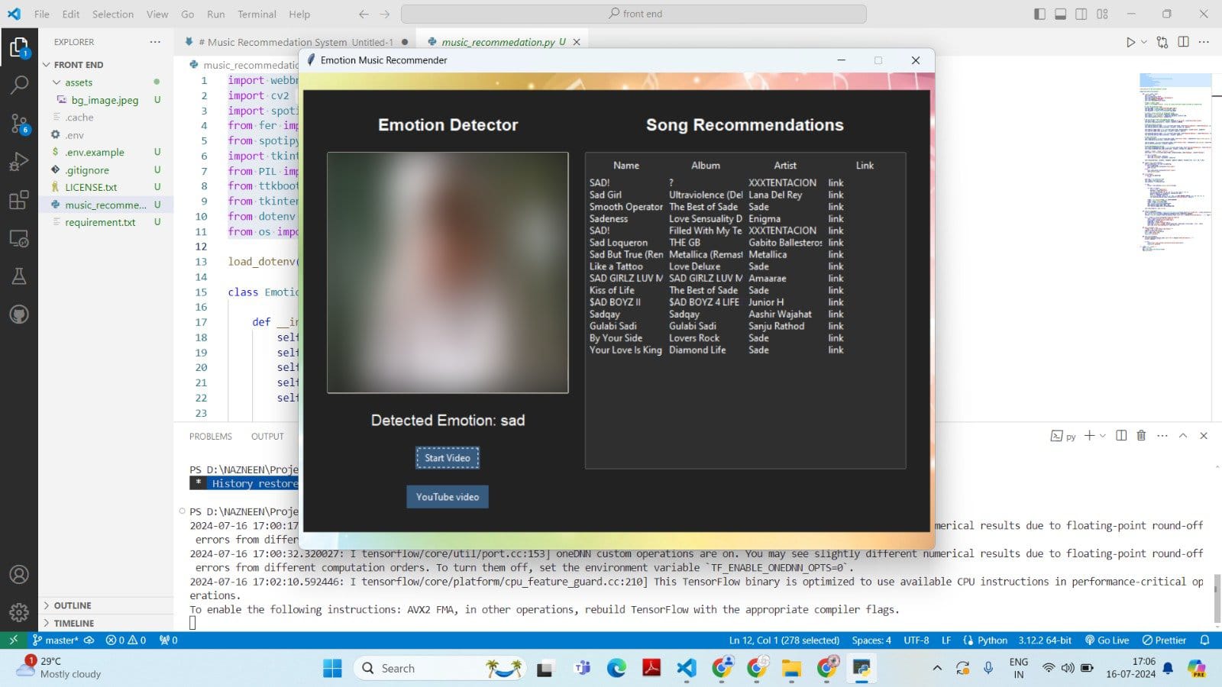1222x687 pixels.
Task: Click the Name column header
Action: click(x=626, y=166)
